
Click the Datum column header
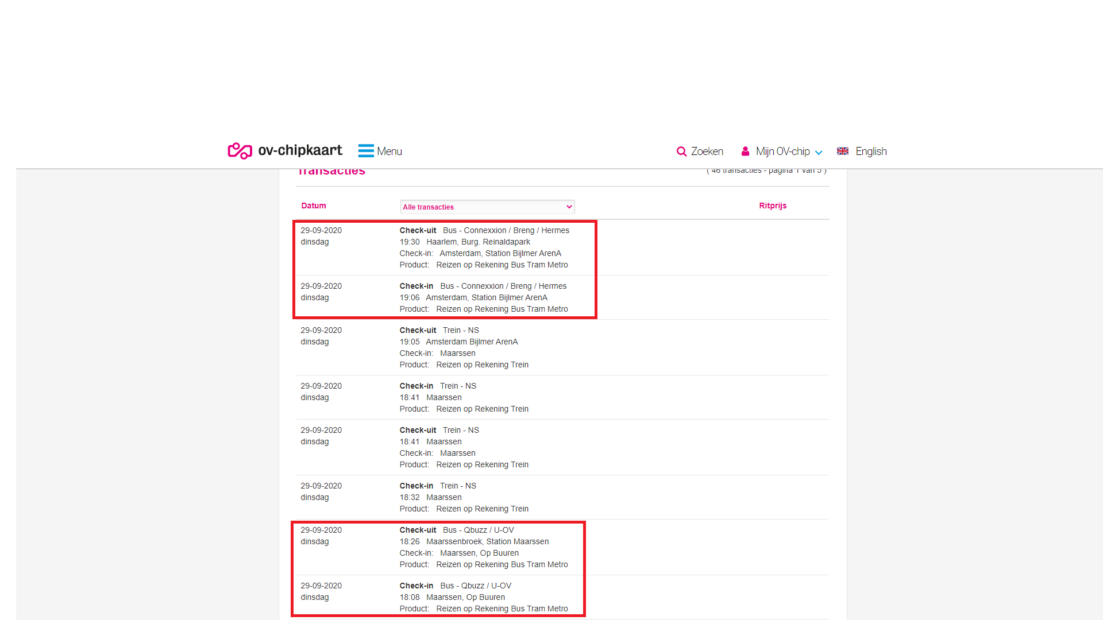tap(314, 206)
